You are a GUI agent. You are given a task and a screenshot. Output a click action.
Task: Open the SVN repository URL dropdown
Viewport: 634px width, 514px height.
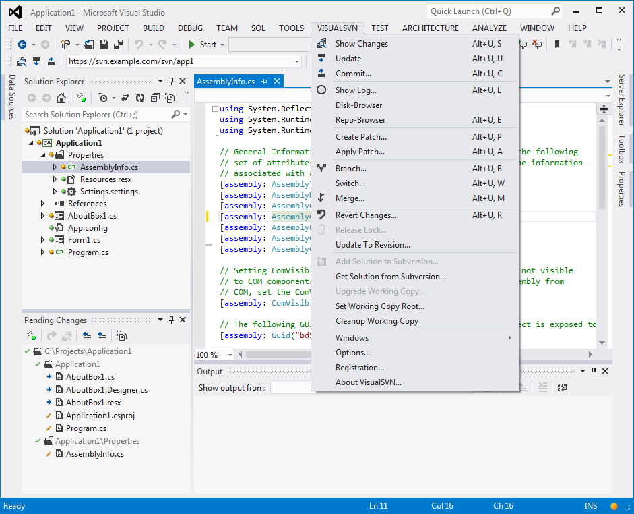(x=297, y=61)
